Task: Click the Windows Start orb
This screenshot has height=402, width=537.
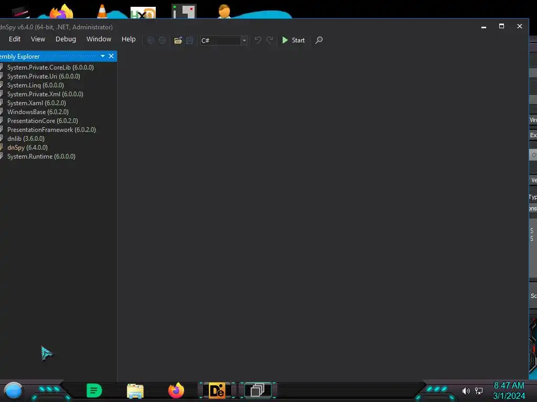Action: [14, 390]
